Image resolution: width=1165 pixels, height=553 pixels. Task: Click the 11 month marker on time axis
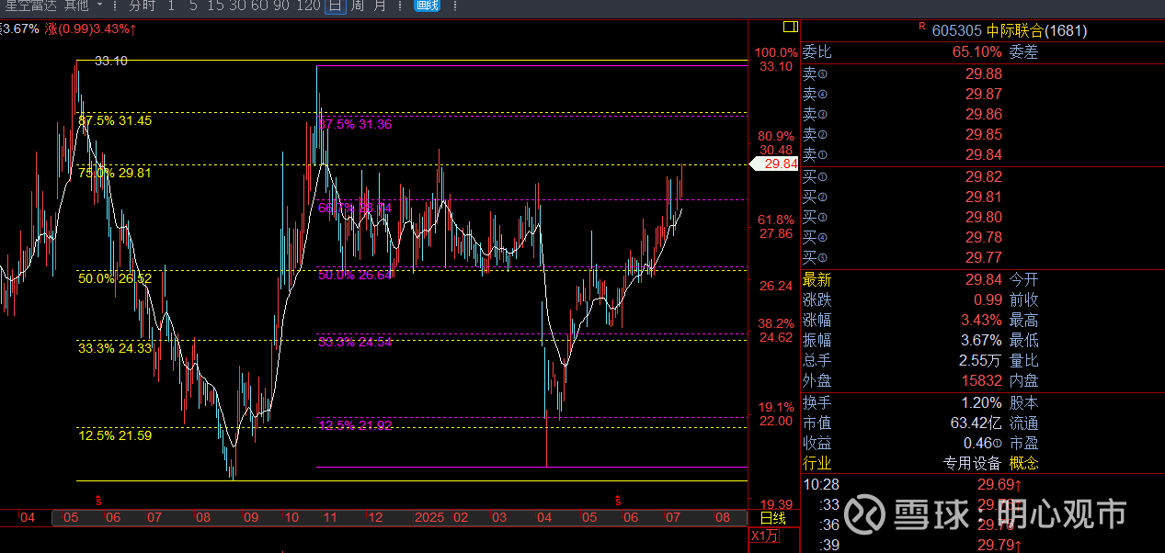331,517
